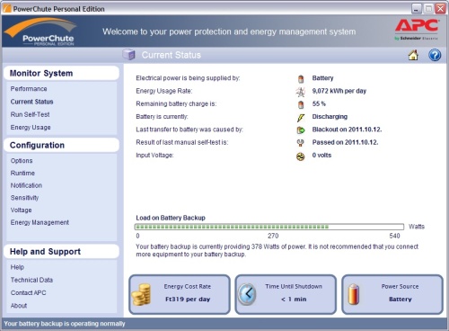Click the Home house icon
The height and width of the screenshot is (331, 449).
pyautogui.click(x=413, y=55)
